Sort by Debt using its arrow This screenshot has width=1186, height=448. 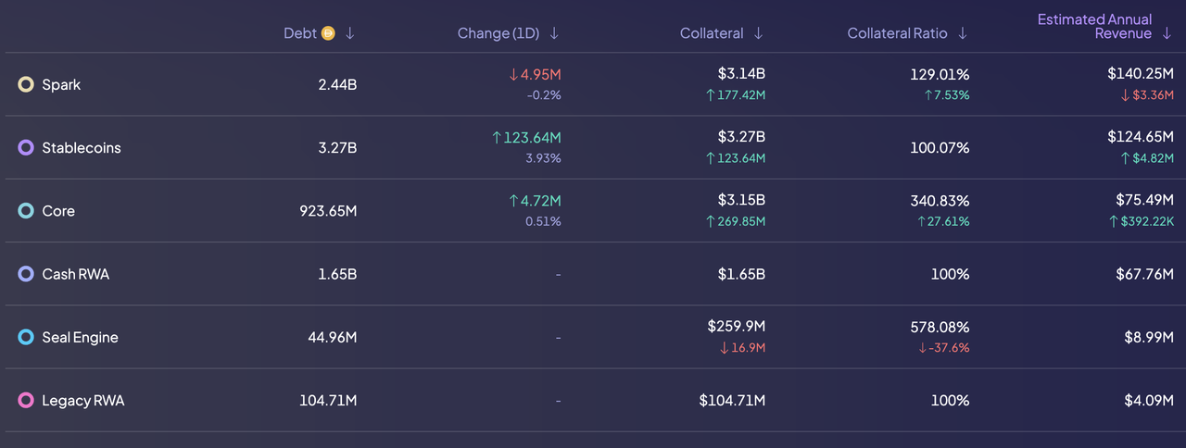pyautogui.click(x=349, y=33)
